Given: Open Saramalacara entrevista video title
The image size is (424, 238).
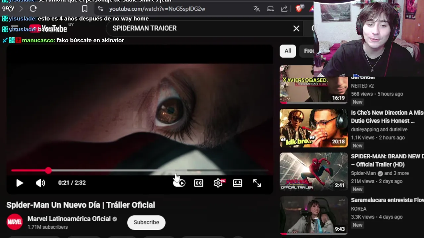Looking at the screenshot, I should tap(387, 200).
